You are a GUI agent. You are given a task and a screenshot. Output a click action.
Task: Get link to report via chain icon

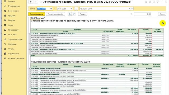coord(158,2)
